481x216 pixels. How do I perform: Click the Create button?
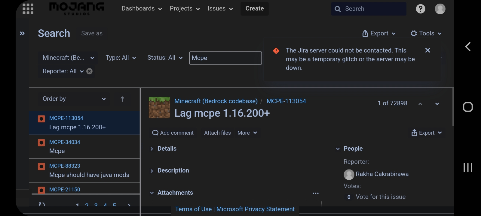(x=254, y=9)
